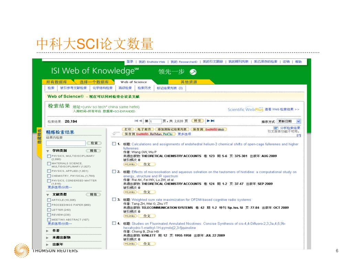Open 更多选项 next to save buttons
The height and width of the screenshot is (264, 352).
click(184, 134)
